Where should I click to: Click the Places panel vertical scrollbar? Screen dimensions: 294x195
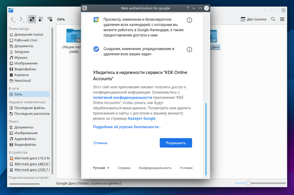(52, 101)
